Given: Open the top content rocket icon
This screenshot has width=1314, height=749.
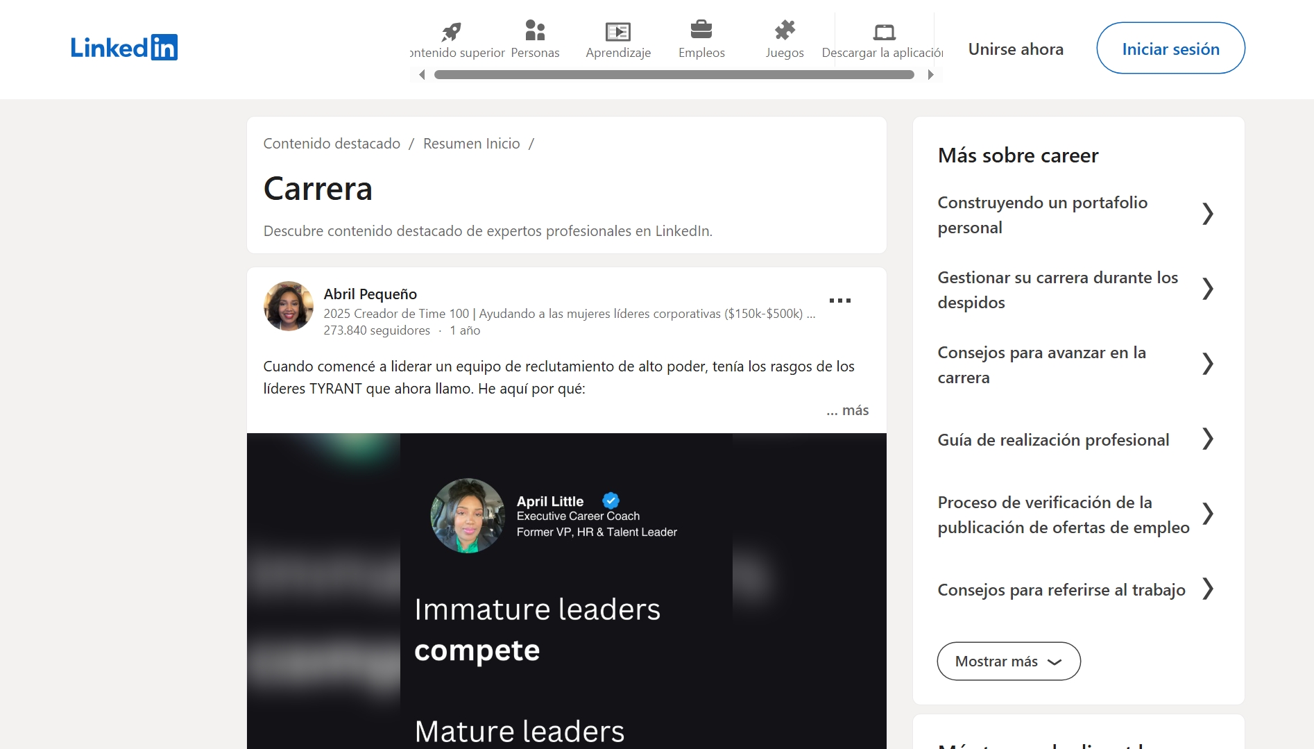Looking at the screenshot, I should (452, 31).
